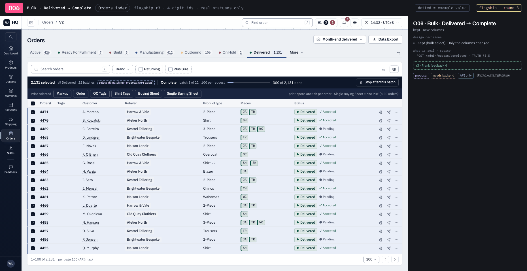Toggle the Plus Size filter checkbox
527x271 pixels.
click(170, 69)
